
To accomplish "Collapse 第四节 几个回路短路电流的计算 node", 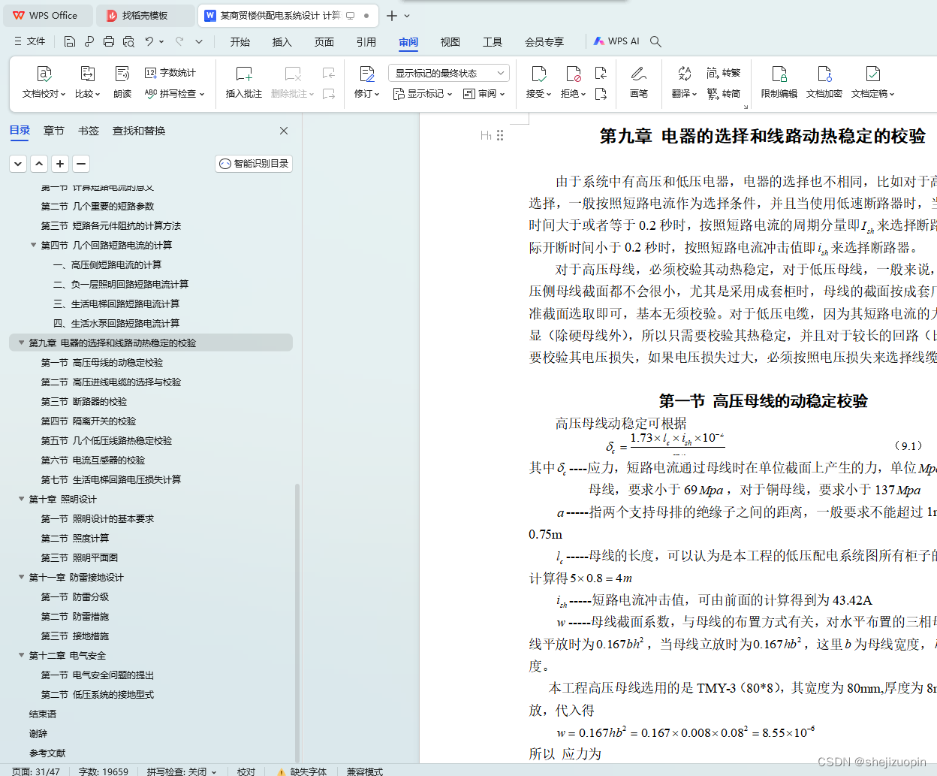I will click(x=33, y=245).
